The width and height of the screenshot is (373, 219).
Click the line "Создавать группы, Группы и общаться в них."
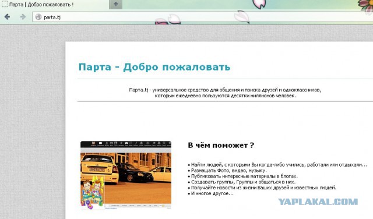(243, 182)
